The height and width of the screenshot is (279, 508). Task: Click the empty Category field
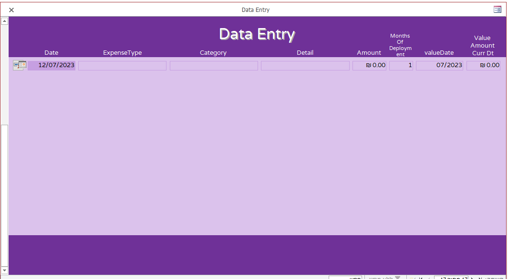click(x=214, y=66)
